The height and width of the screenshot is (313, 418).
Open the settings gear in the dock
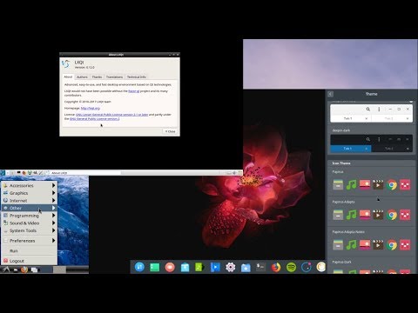(x=231, y=267)
